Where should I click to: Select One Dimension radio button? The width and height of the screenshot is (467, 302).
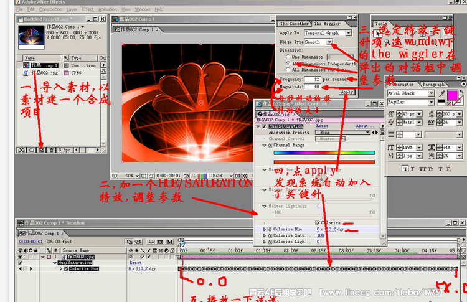(x=288, y=57)
